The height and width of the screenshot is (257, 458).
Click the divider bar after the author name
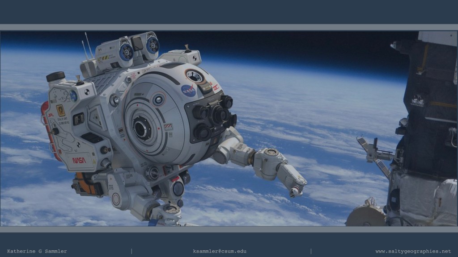point(131,251)
